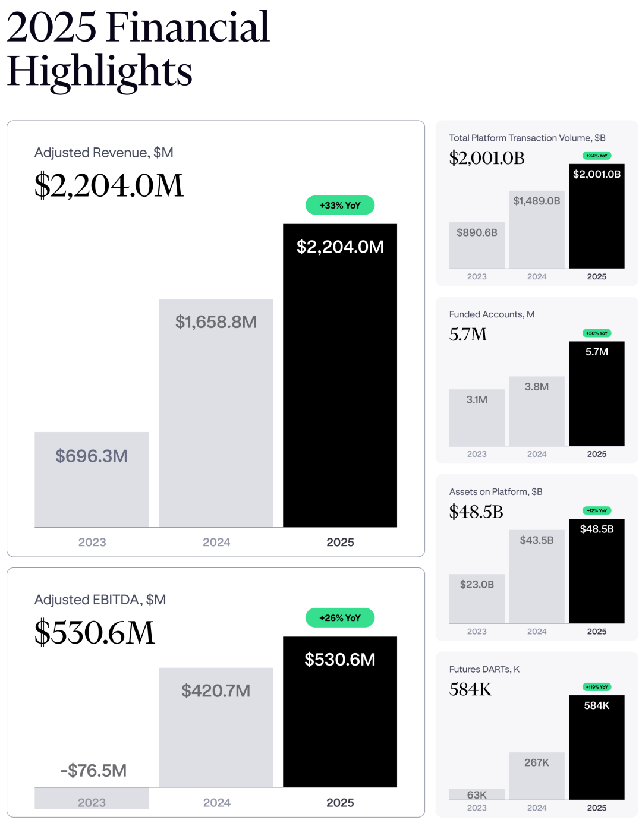Click the black 2025 Adjusted Revenue bar
The height and width of the screenshot is (823, 642).
340,374
